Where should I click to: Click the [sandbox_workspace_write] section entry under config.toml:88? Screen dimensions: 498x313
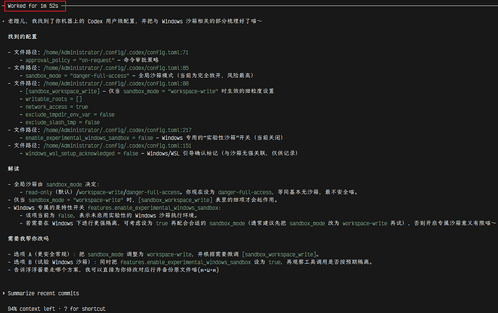63,92
